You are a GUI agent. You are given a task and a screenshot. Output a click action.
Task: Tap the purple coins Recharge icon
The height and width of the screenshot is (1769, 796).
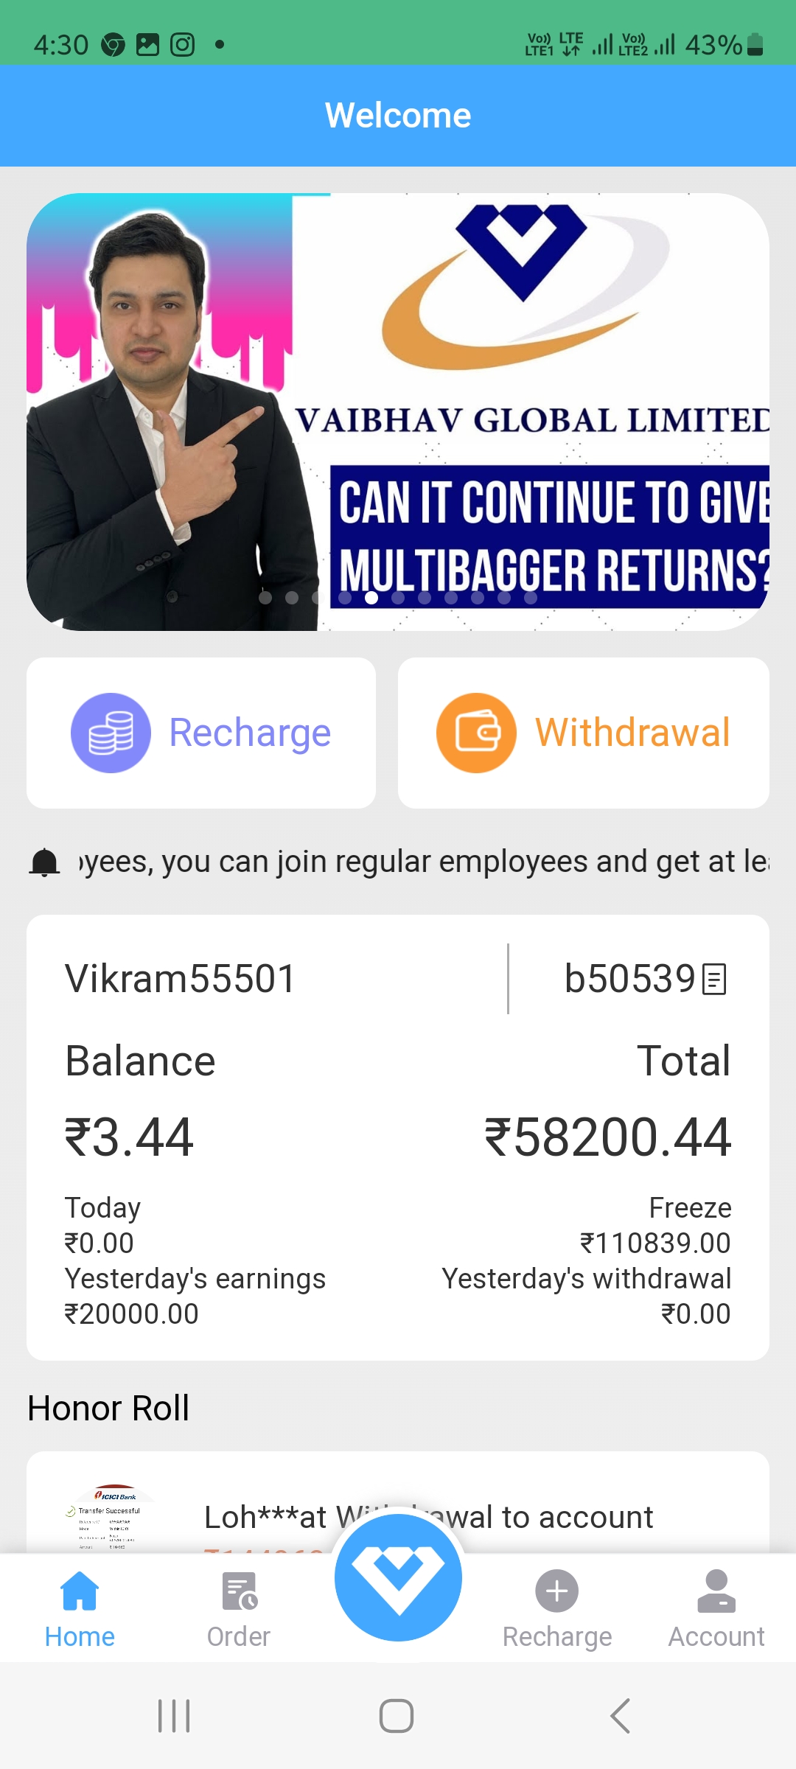pos(111,733)
